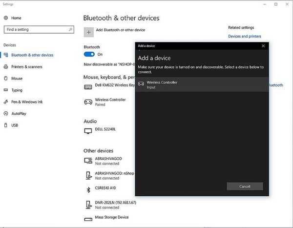Open Pen & Windows Ink section
The height and width of the screenshot is (228, 293).
tap(27, 102)
